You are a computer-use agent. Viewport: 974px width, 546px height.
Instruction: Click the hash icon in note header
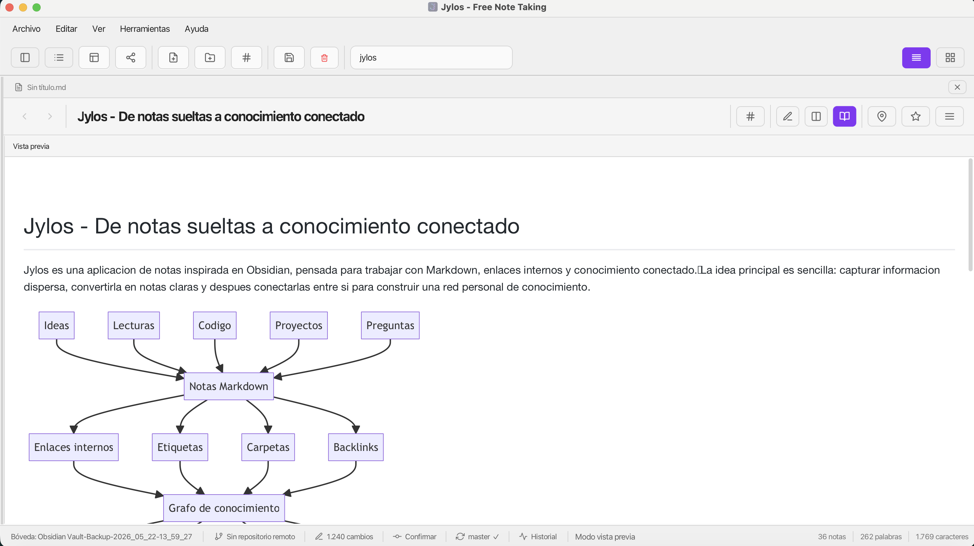coord(750,116)
